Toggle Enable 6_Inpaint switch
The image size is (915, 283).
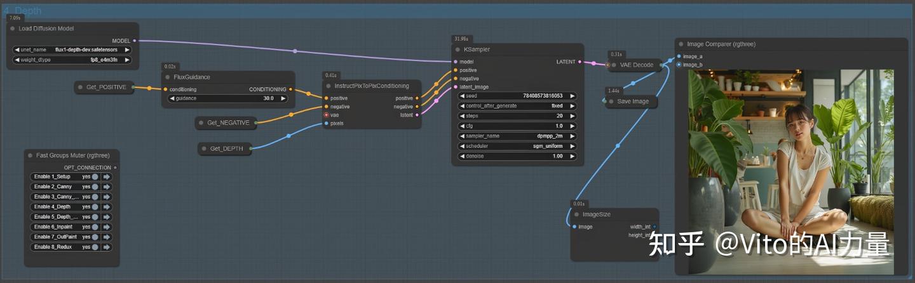95,227
